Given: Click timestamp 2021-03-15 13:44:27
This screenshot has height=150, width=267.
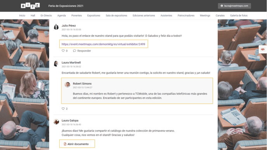Looking at the screenshot, I should pos(83,88).
